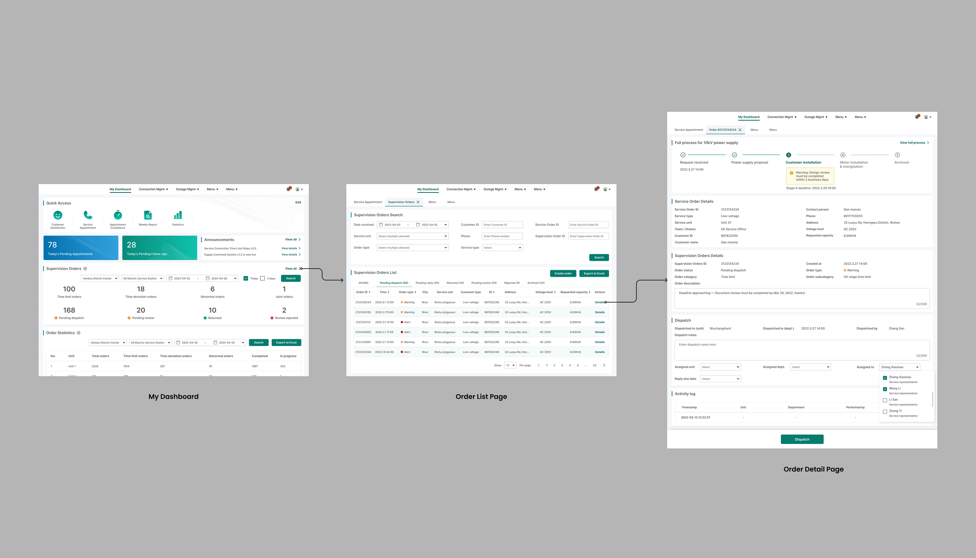
Task: Click the Create order button
Action: tap(563, 273)
